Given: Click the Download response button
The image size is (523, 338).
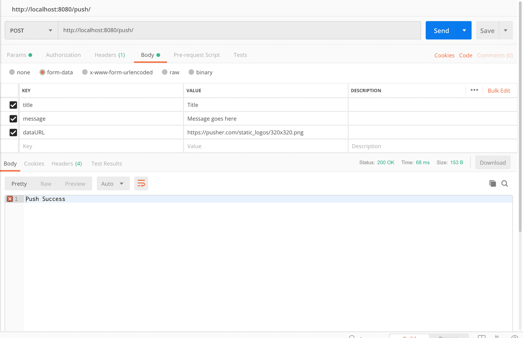Looking at the screenshot, I should tap(493, 162).
